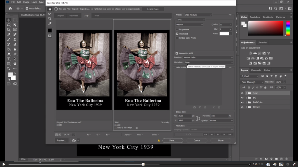Screen dimensions: 298x167
Task: Switch to the Original tab
Action: 60,16
